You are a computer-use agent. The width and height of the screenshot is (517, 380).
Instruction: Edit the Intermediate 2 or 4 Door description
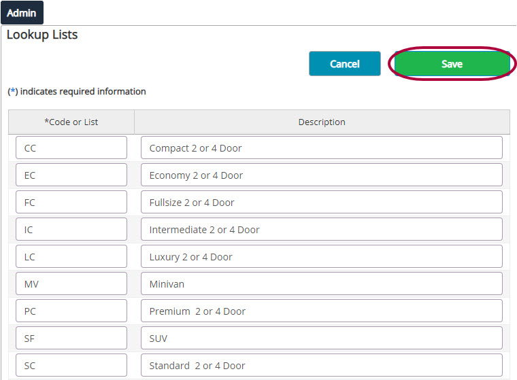click(x=322, y=229)
